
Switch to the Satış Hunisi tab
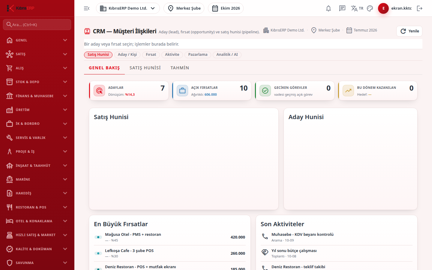[x=145, y=68]
